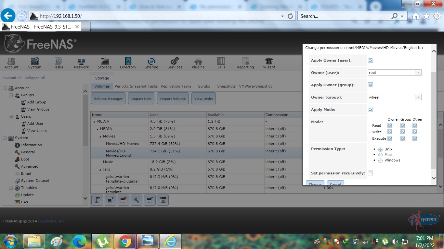Image resolution: width=444 pixels, height=249 pixels.
Task: Open the Storage toolbar icon
Action: pos(105,63)
